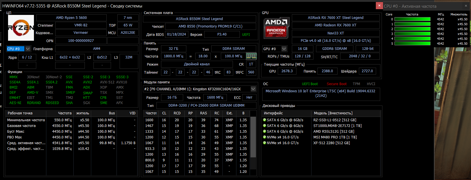This screenshot has height=180, width=471.
Task: Click the green status icon for MSI M480 PRO
Action: coord(265,137)
